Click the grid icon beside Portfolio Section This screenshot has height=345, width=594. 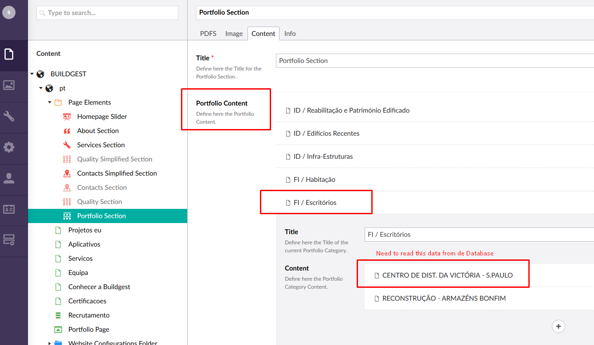click(67, 216)
